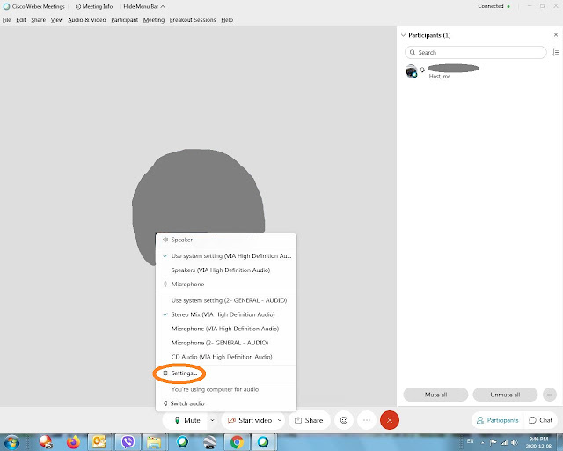Click the system volume tray icon
The height and width of the screenshot is (451, 563).
(x=515, y=443)
